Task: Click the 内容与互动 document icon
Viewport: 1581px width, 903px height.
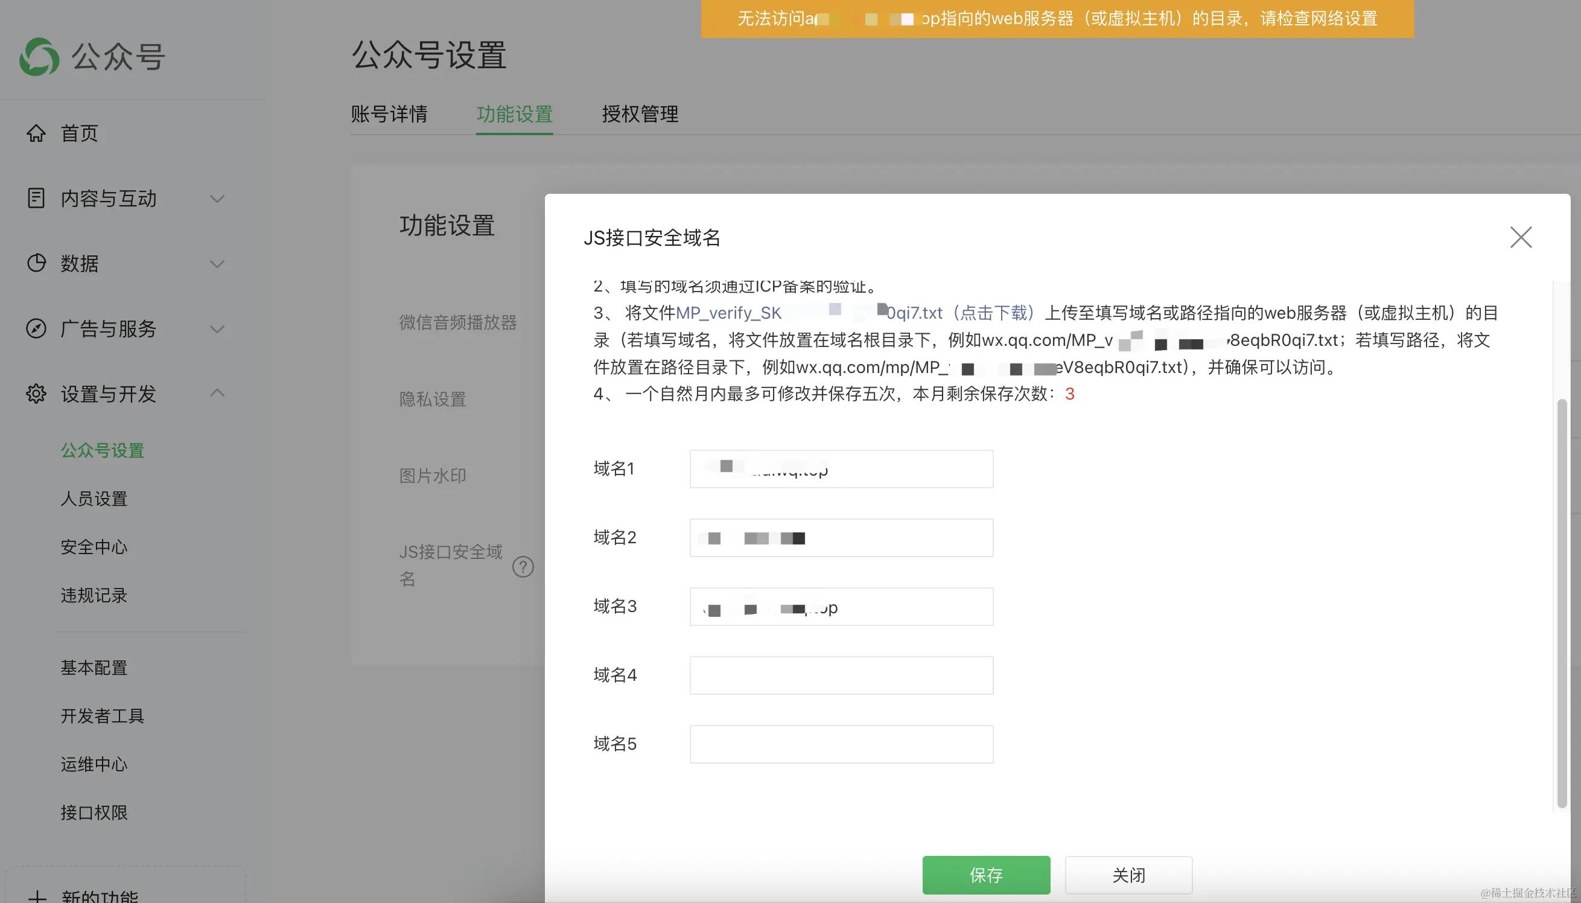Action: coord(36,199)
